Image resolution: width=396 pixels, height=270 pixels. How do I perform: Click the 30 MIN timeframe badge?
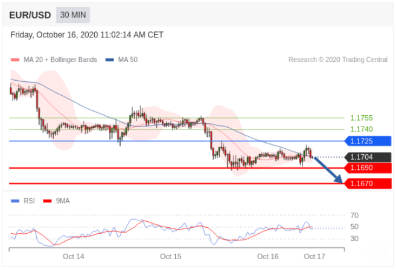(x=73, y=15)
